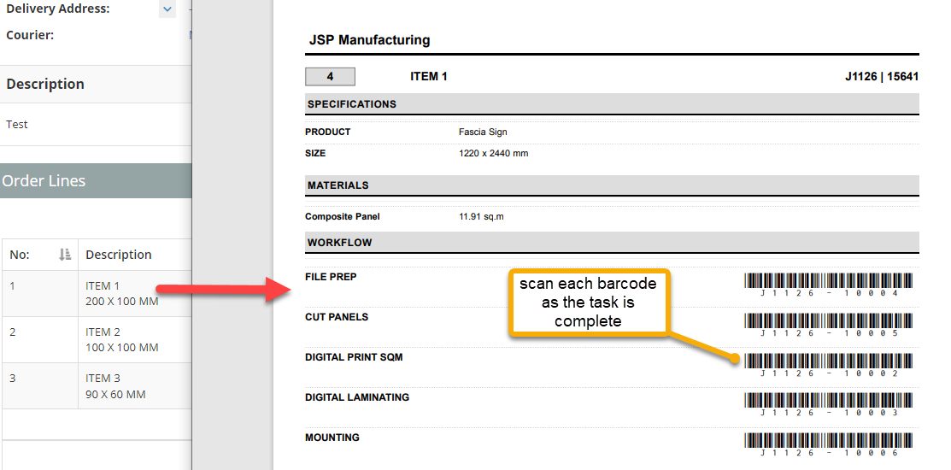The image size is (951, 470).
Task: Select the Fascia Sign product value
Action: pyautogui.click(x=483, y=132)
